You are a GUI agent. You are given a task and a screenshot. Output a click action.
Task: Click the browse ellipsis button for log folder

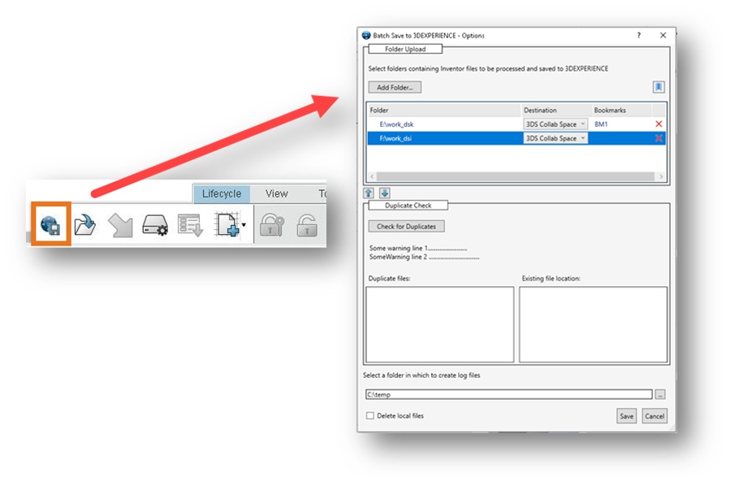(660, 395)
